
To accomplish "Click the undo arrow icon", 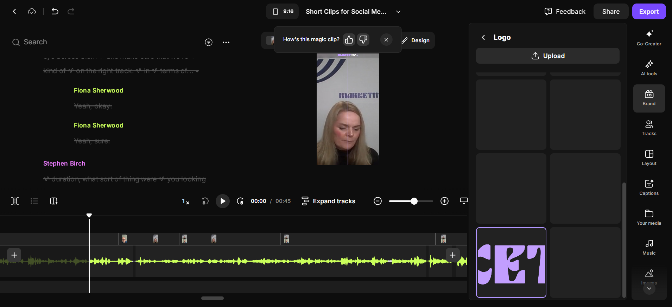I will (x=55, y=11).
